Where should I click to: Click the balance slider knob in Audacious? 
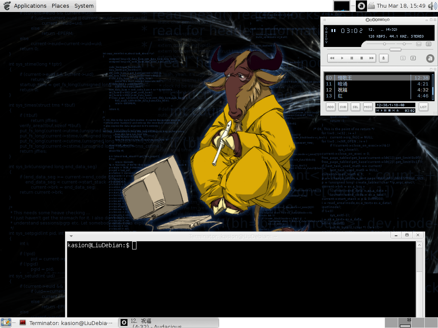(x=404, y=44)
